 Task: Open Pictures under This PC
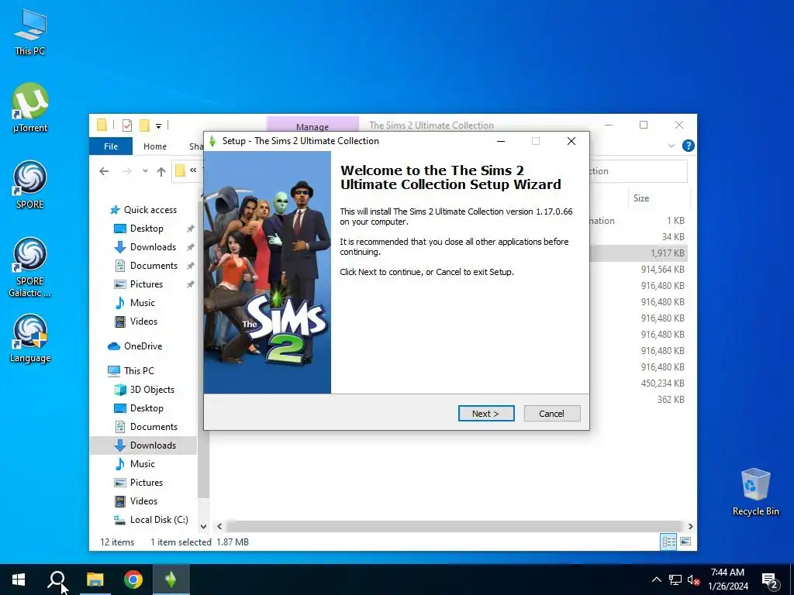pyautogui.click(x=147, y=483)
